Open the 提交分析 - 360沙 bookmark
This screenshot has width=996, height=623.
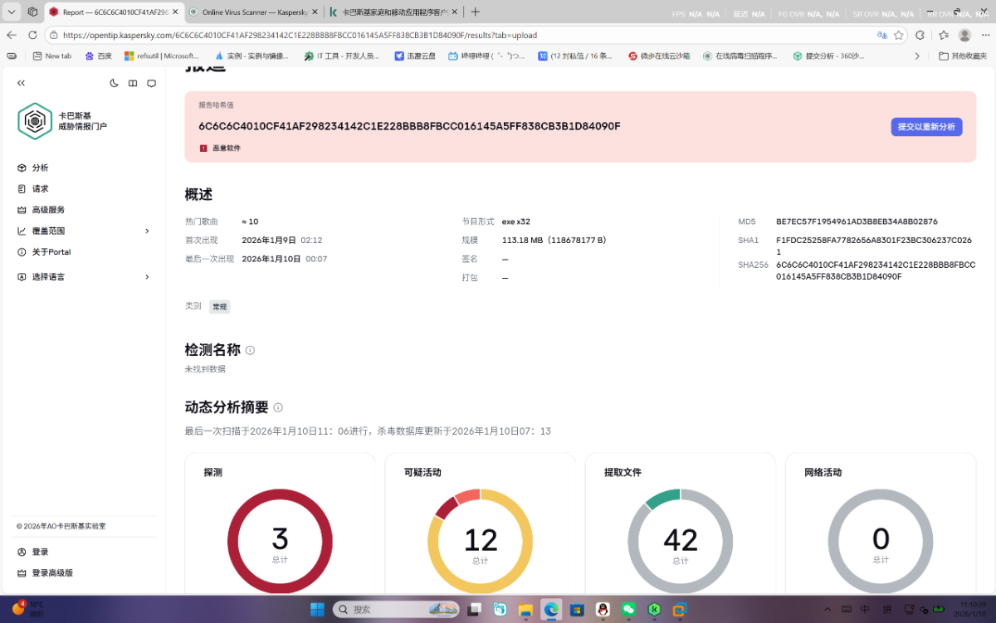tap(828, 56)
